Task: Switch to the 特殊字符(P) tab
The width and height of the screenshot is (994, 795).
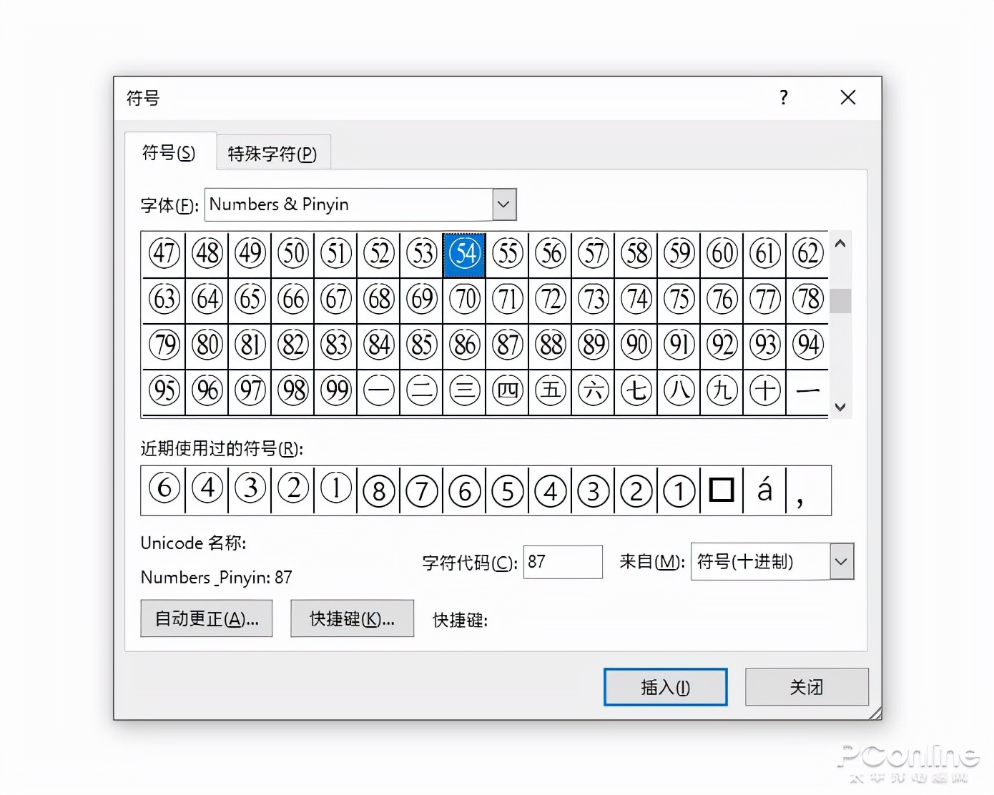Action: point(272,152)
